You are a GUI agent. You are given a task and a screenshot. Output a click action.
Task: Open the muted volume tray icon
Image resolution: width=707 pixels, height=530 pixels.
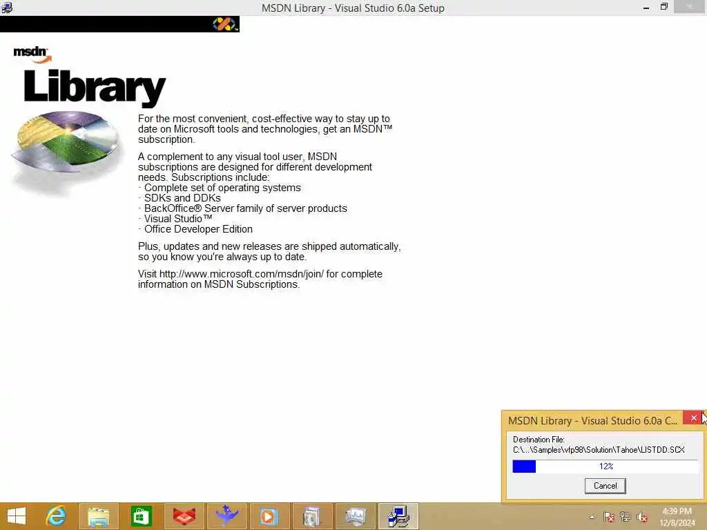pyautogui.click(x=641, y=517)
